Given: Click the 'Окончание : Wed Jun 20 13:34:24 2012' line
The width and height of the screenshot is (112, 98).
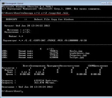Looking at the screenshot, I should click(27, 87).
